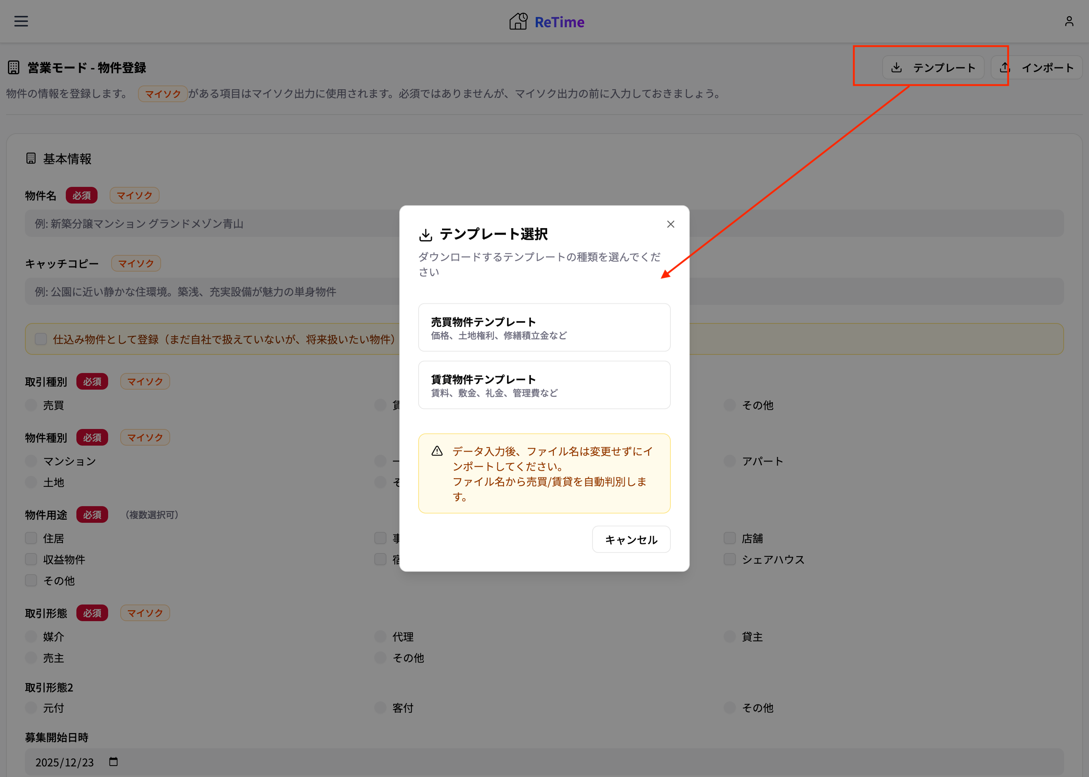Click the building icon beside 基本情報
Screen dimensions: 1089x777
(31, 159)
